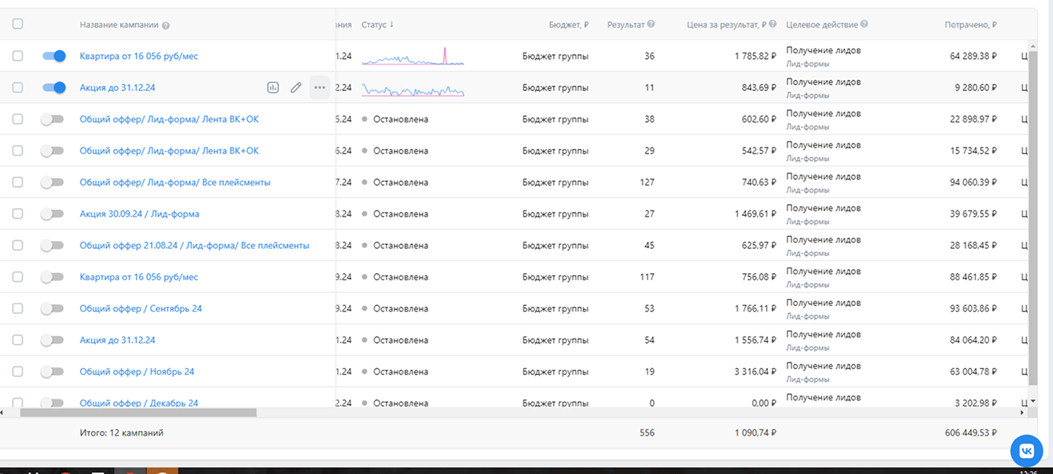
Task: Click the status sparkline chart of first campaign
Action: tap(413, 57)
